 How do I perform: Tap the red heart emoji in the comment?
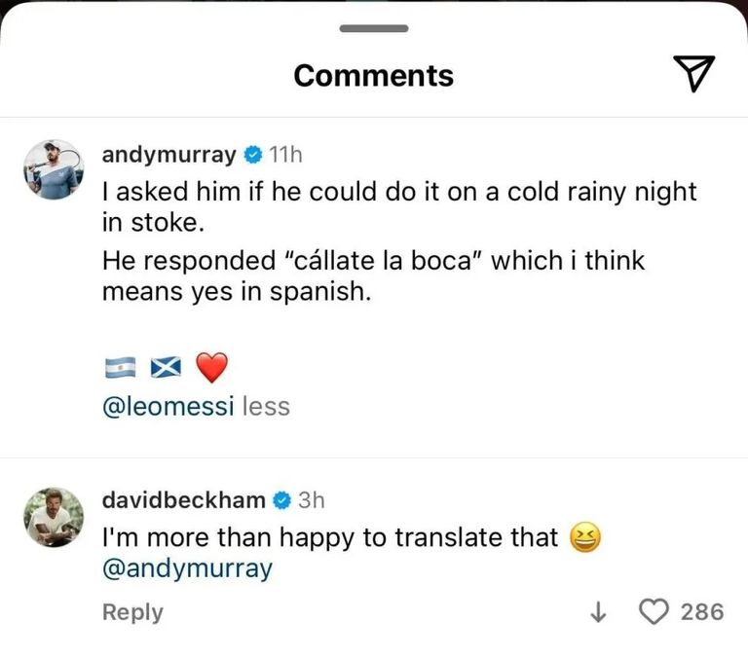[211, 368]
